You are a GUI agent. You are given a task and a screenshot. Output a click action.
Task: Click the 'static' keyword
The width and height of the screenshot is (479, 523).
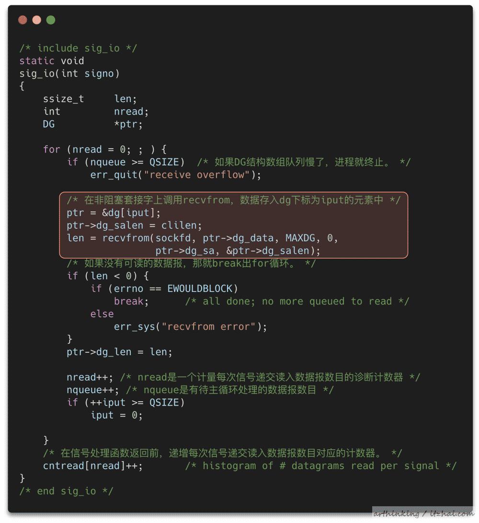pyautogui.click(x=37, y=61)
